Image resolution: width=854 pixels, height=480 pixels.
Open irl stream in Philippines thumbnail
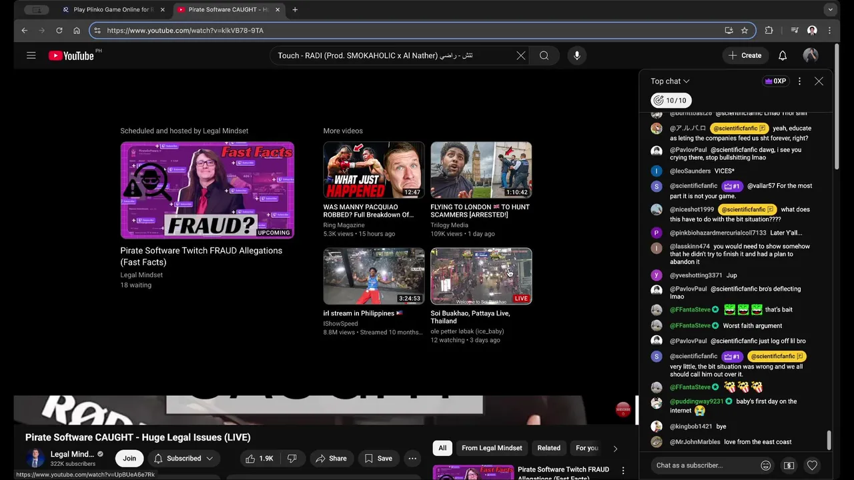[x=374, y=276]
